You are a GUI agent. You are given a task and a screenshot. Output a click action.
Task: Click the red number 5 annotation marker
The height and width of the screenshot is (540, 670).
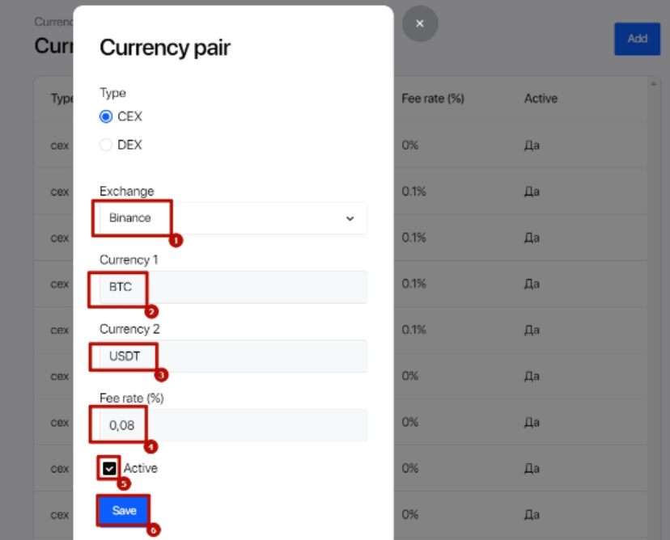point(124,484)
